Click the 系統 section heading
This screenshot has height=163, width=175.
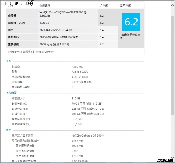[9, 61]
